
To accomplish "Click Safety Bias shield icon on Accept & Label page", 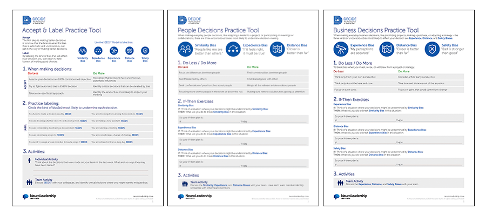I will (x=145, y=51).
